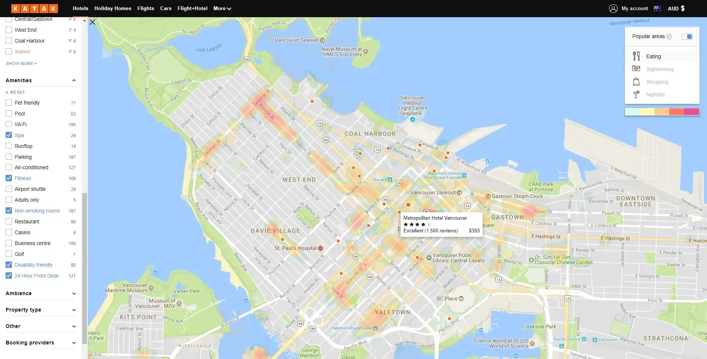The height and width of the screenshot is (359, 707).
Task: Click the My account link
Action: click(635, 9)
